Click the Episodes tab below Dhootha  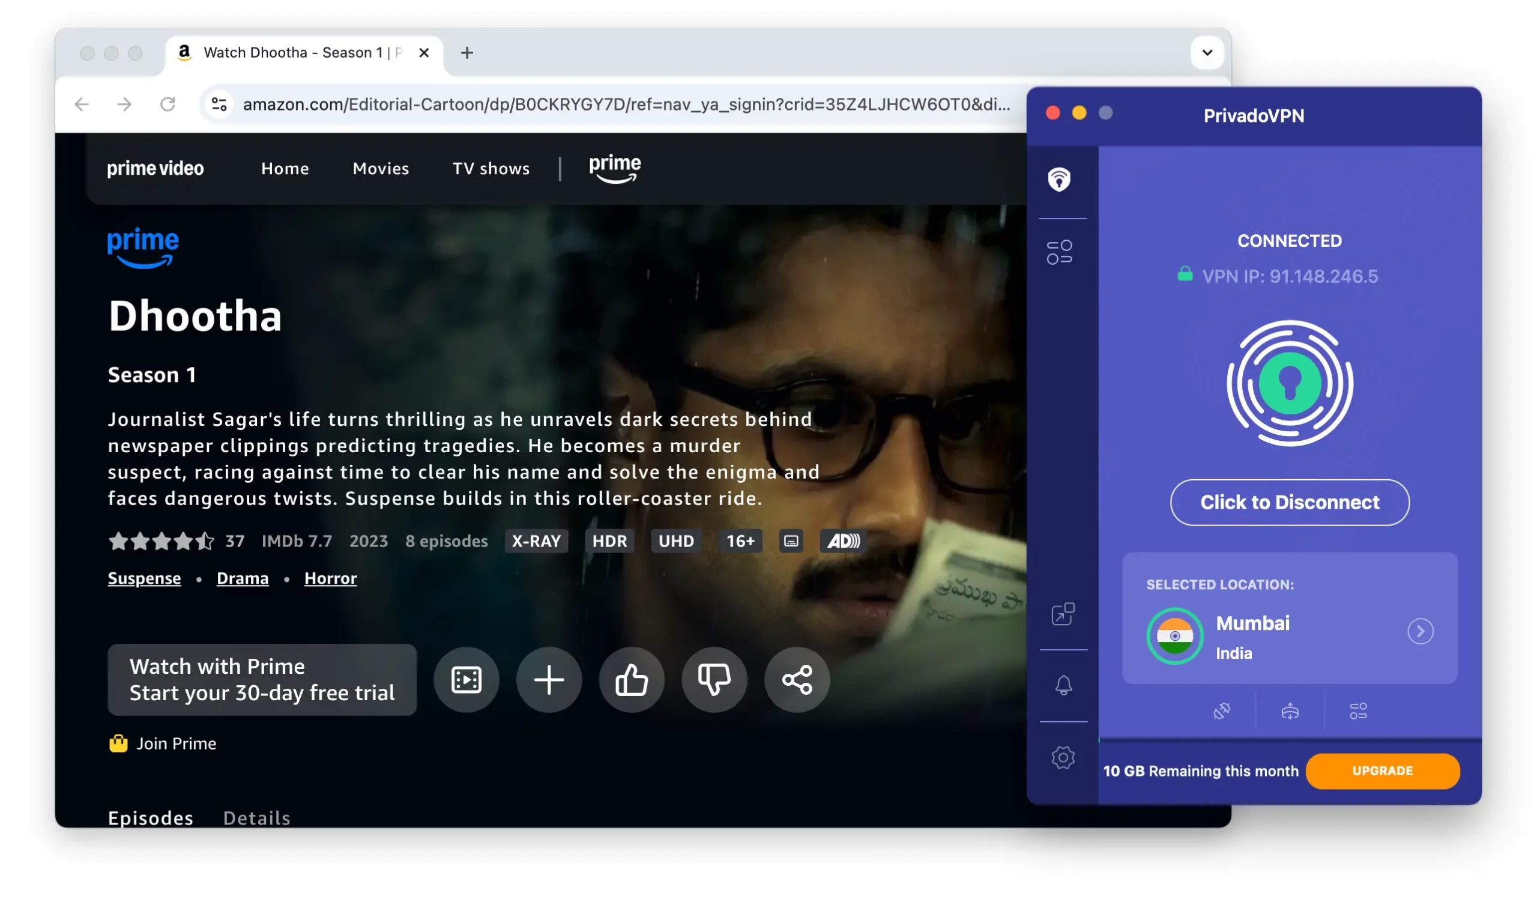point(150,819)
